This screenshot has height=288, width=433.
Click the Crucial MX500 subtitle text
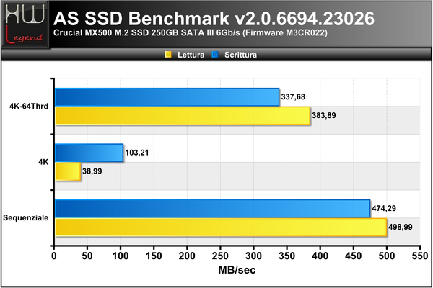pos(191,33)
